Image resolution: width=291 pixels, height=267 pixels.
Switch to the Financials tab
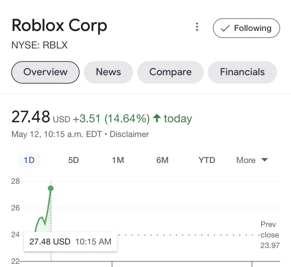(242, 72)
